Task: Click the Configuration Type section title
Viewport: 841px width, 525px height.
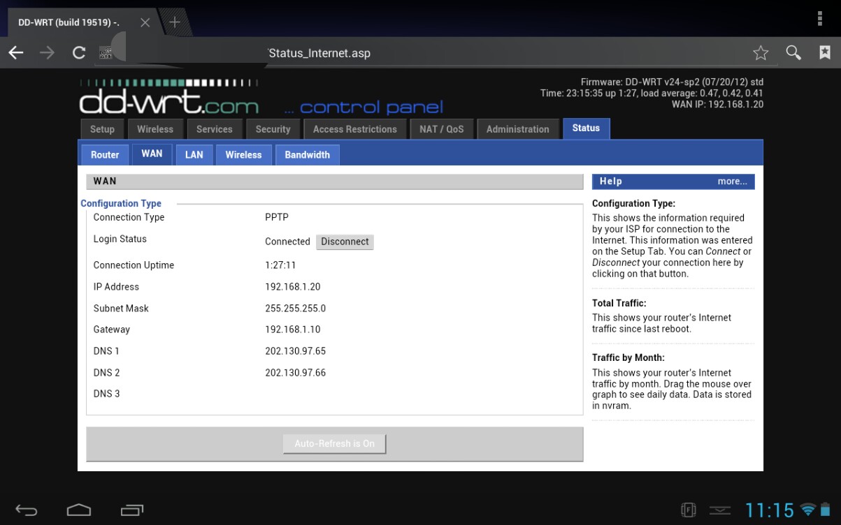Action: click(121, 204)
